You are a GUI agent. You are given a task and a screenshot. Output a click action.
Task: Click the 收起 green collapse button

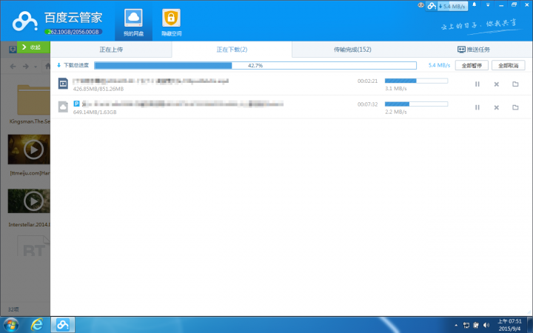tap(33, 47)
